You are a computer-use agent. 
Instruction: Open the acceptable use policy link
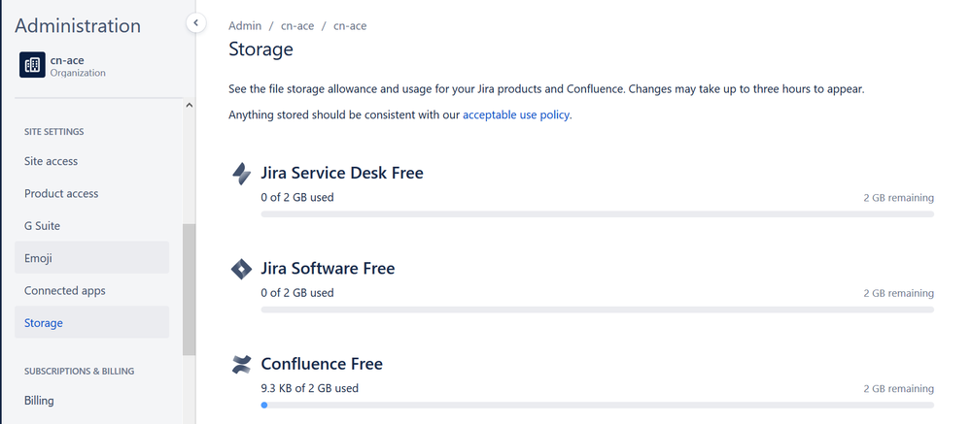tap(515, 114)
